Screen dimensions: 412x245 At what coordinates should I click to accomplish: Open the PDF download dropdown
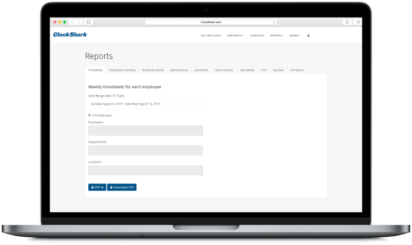97,187
